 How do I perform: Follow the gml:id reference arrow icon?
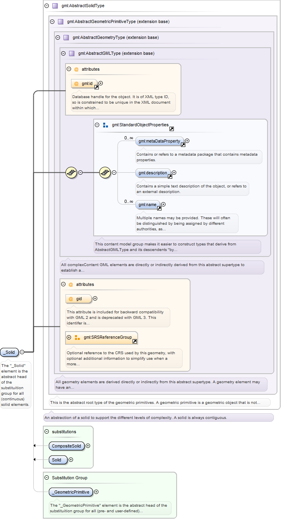pos(96,87)
